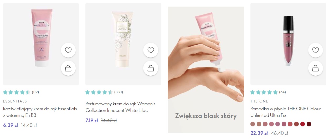This screenshot has height=139, width=329.
Task: Add Essentials hand cream to wishlist heart
Action: point(68,50)
